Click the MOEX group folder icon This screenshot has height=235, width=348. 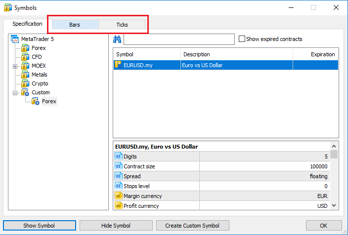coord(25,66)
